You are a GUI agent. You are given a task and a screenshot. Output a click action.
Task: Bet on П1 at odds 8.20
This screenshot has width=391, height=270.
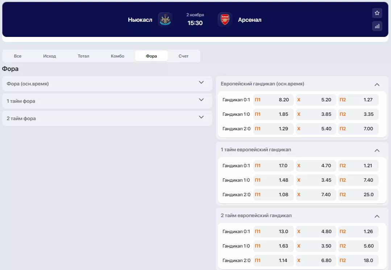click(273, 100)
